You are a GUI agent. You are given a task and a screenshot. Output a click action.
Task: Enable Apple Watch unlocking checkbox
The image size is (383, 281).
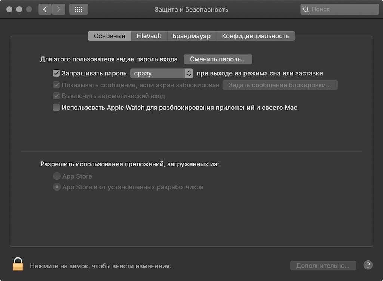(56, 108)
